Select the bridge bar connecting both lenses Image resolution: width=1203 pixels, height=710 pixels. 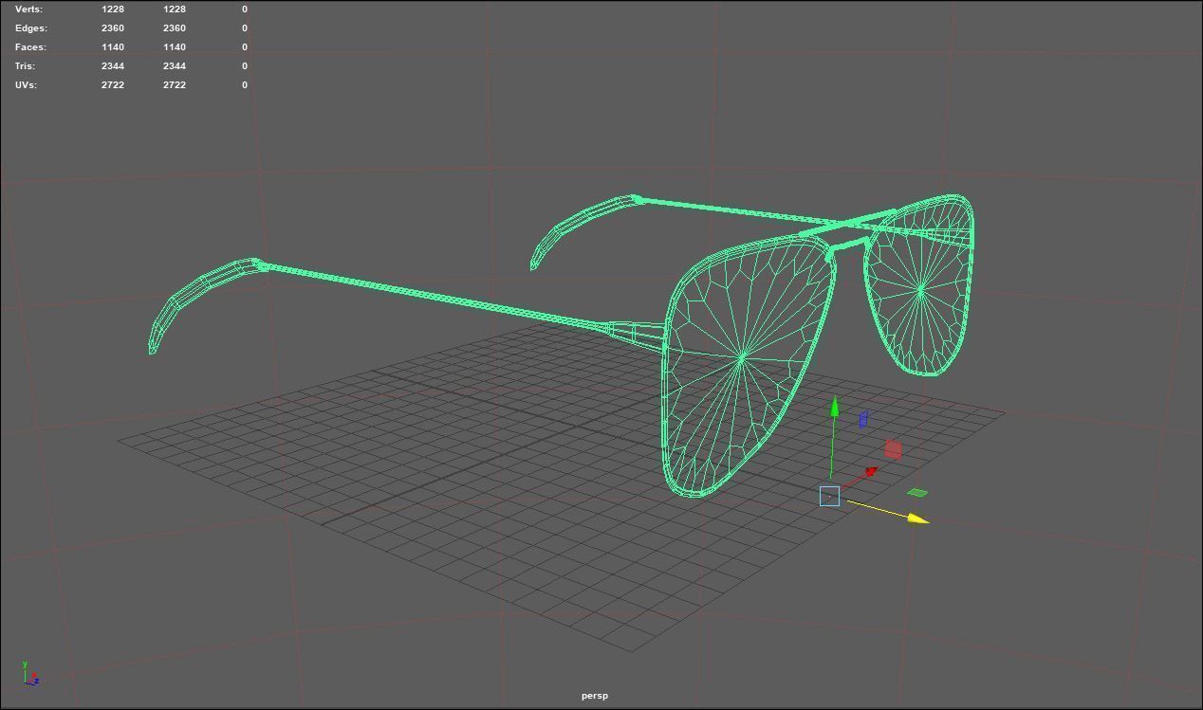(x=849, y=226)
